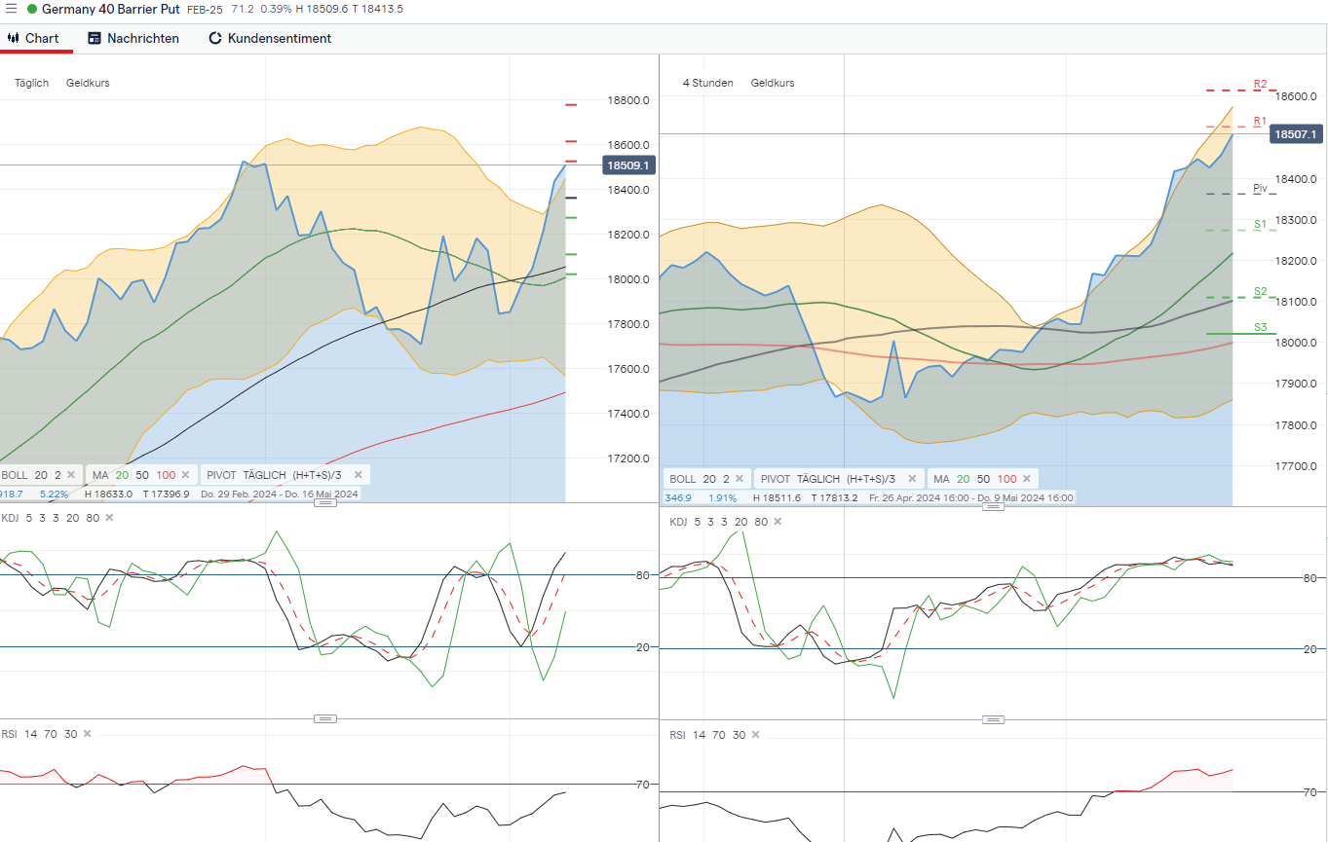
Task: Open PIVOT TÄGLICH settings on 4-hour chart
Action: coord(828,479)
